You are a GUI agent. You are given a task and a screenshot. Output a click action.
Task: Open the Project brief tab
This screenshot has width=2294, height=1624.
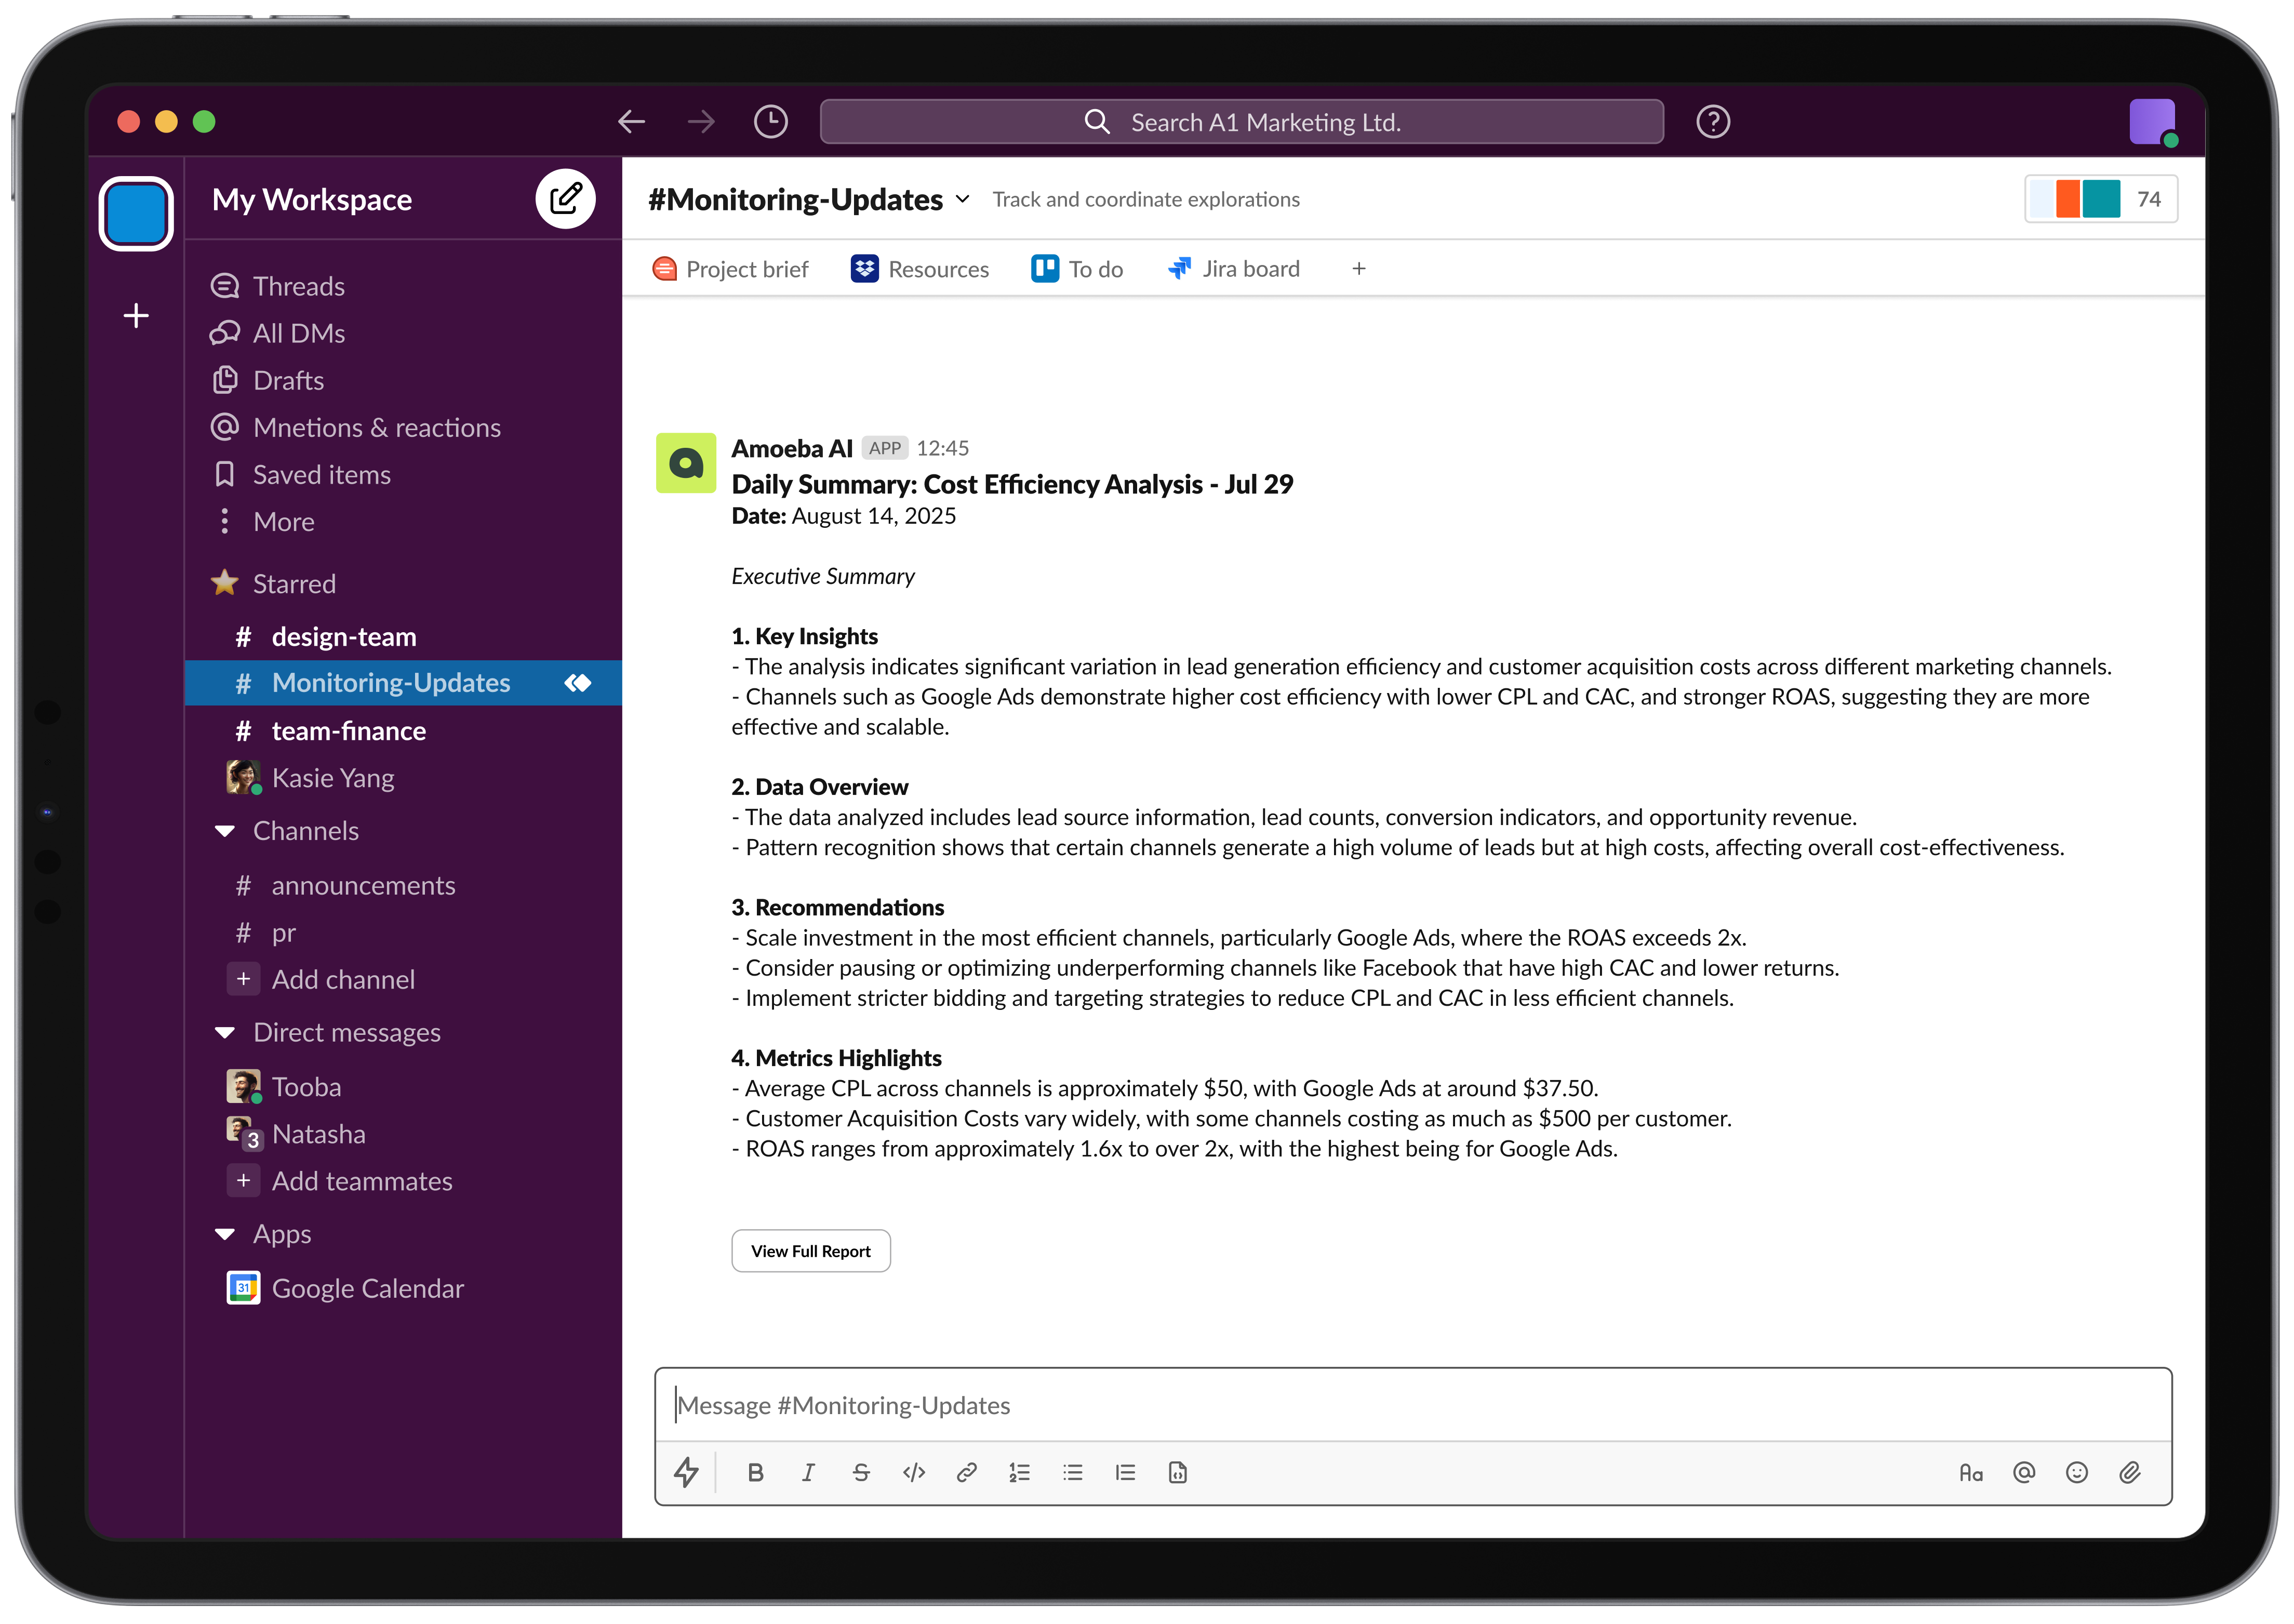pyautogui.click(x=730, y=269)
